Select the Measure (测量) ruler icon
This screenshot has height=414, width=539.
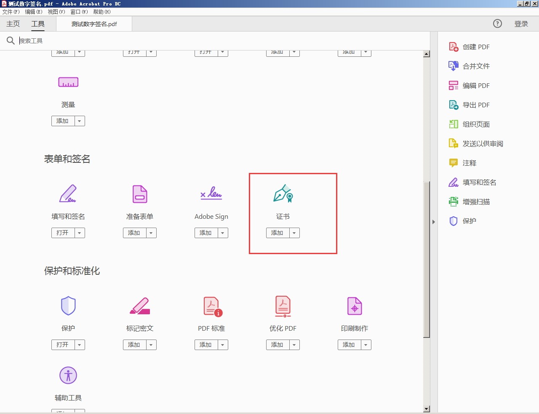pyautogui.click(x=68, y=82)
